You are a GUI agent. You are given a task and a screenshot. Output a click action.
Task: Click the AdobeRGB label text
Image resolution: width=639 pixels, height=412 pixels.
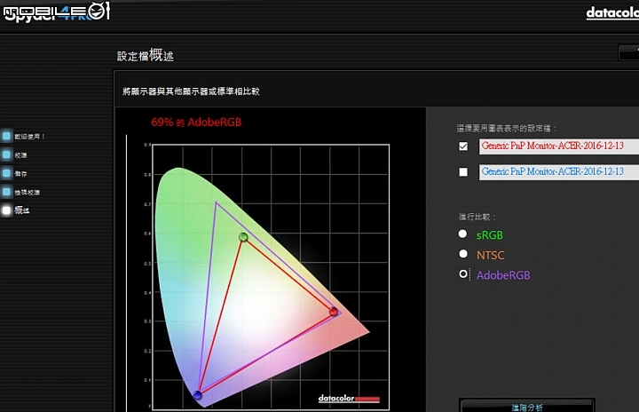click(503, 275)
